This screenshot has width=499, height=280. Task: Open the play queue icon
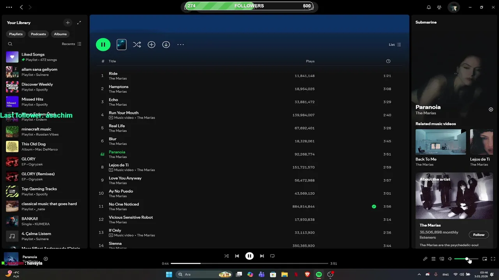pos(434,259)
